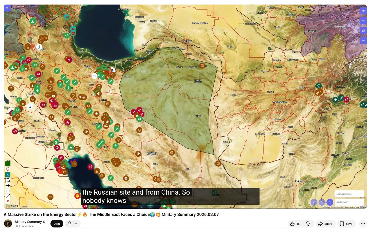The height and width of the screenshot is (228, 369).
Task: Pick the double-headed arrow tool
Action: (8, 191)
